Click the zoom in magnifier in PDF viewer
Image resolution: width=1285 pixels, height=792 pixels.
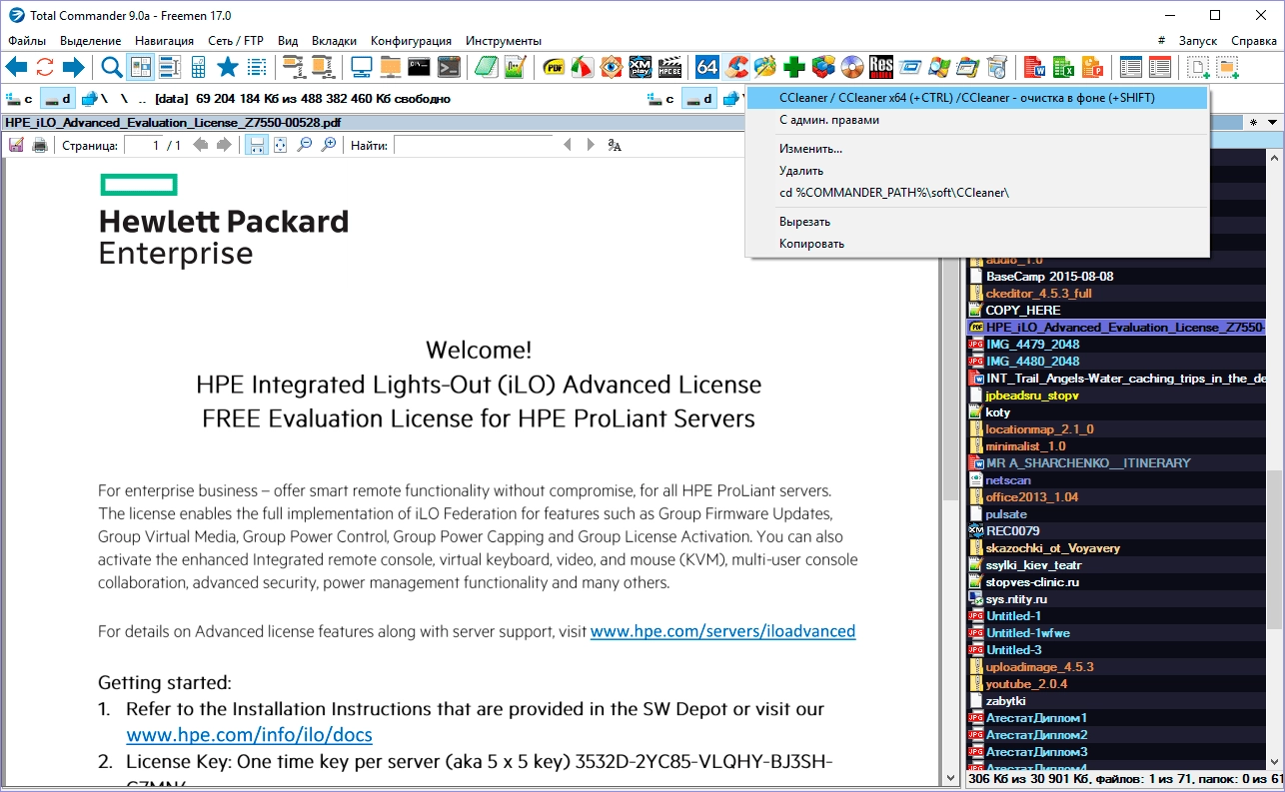pos(328,145)
